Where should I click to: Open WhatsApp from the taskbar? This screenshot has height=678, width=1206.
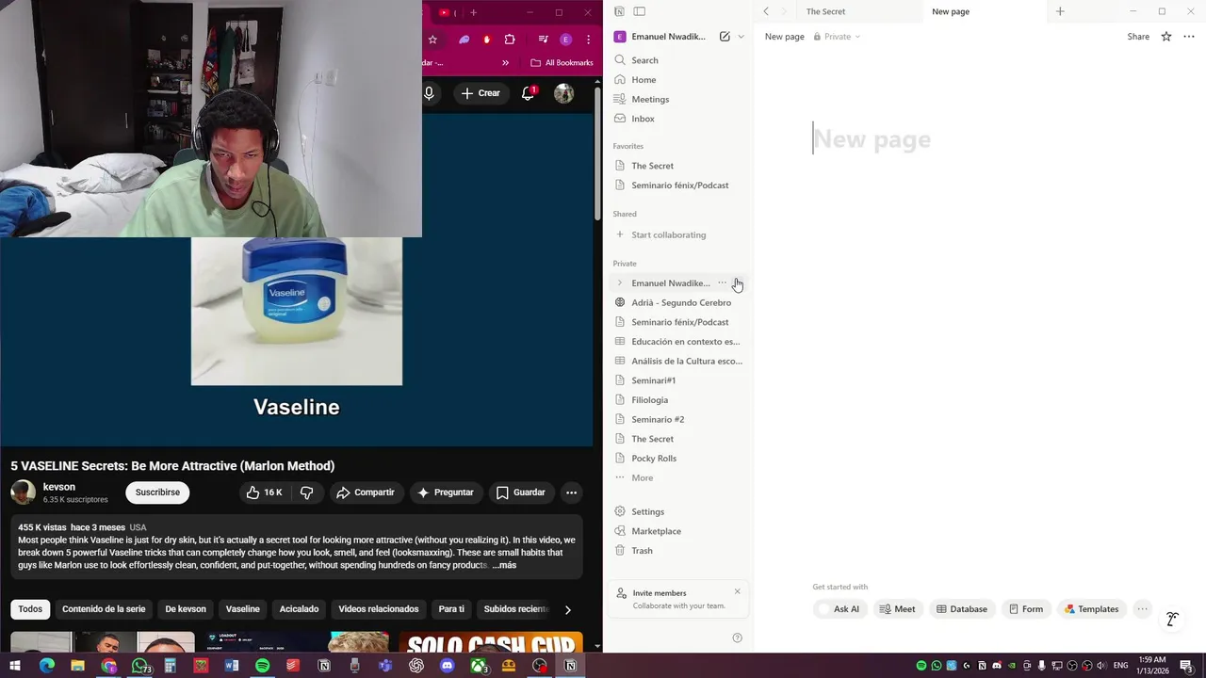tap(139, 666)
